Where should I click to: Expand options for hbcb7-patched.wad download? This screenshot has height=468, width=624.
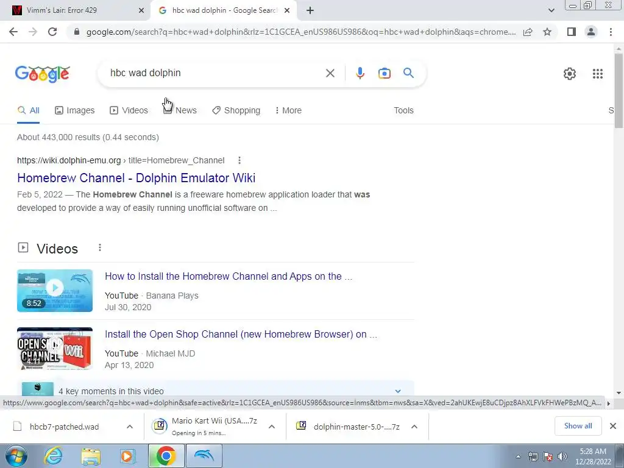(129, 427)
